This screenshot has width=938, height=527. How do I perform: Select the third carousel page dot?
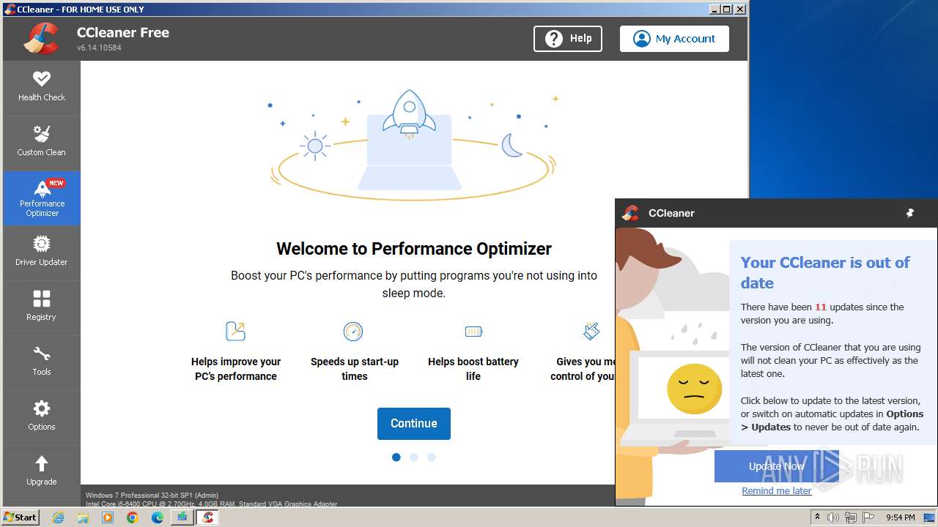(432, 457)
